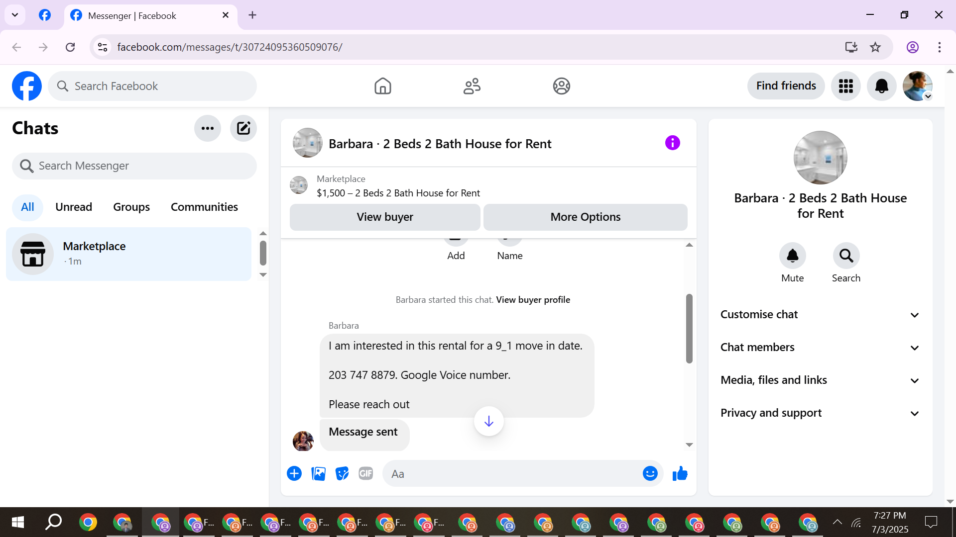
Task: Open the Facebook menu grid
Action: click(845, 86)
